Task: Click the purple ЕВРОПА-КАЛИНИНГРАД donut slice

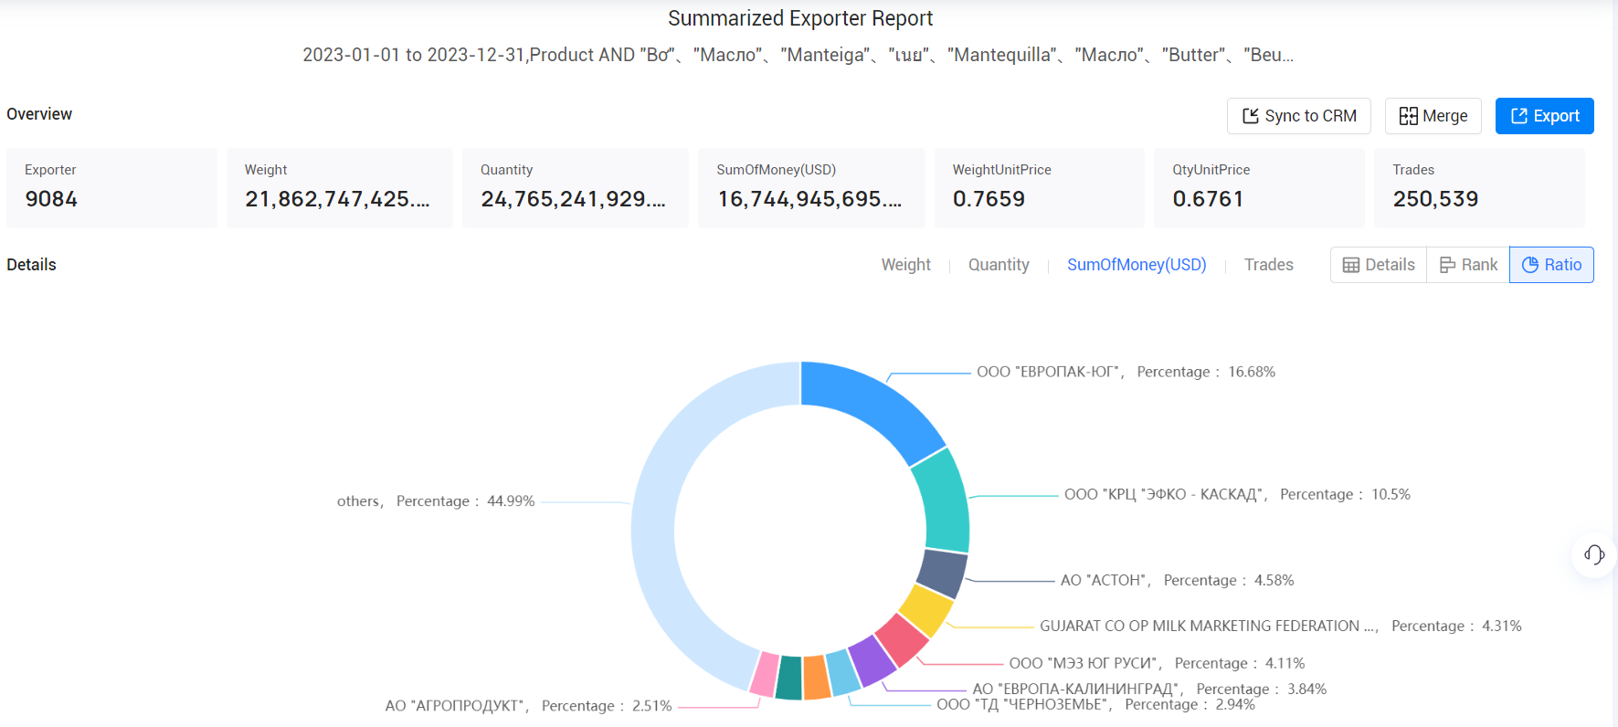Action: click(872, 660)
